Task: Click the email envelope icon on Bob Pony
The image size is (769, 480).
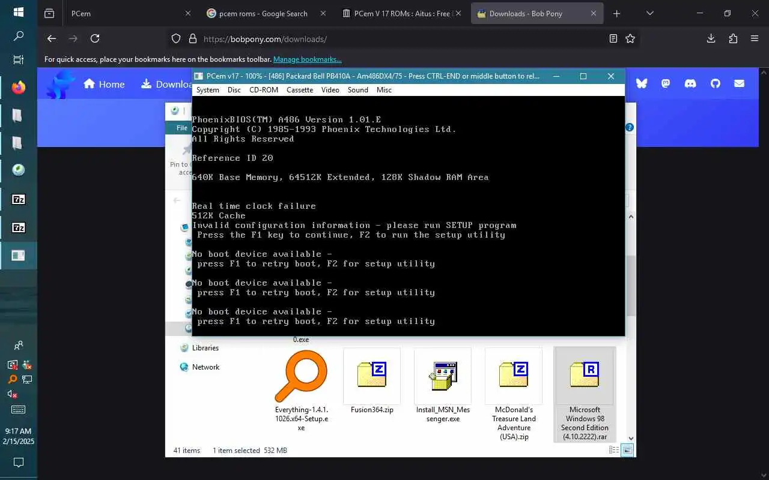Action: coord(740,83)
